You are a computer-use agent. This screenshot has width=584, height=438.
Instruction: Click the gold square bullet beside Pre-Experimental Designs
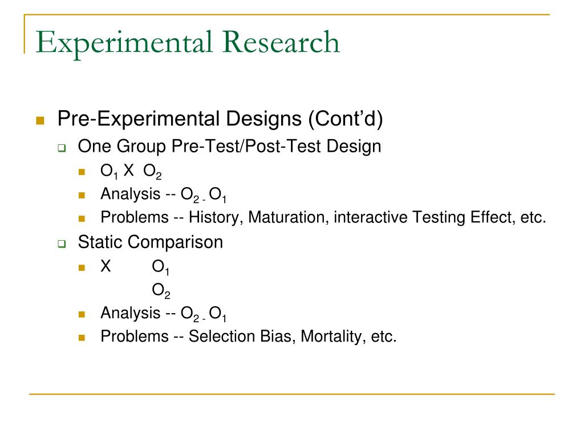tap(40, 120)
